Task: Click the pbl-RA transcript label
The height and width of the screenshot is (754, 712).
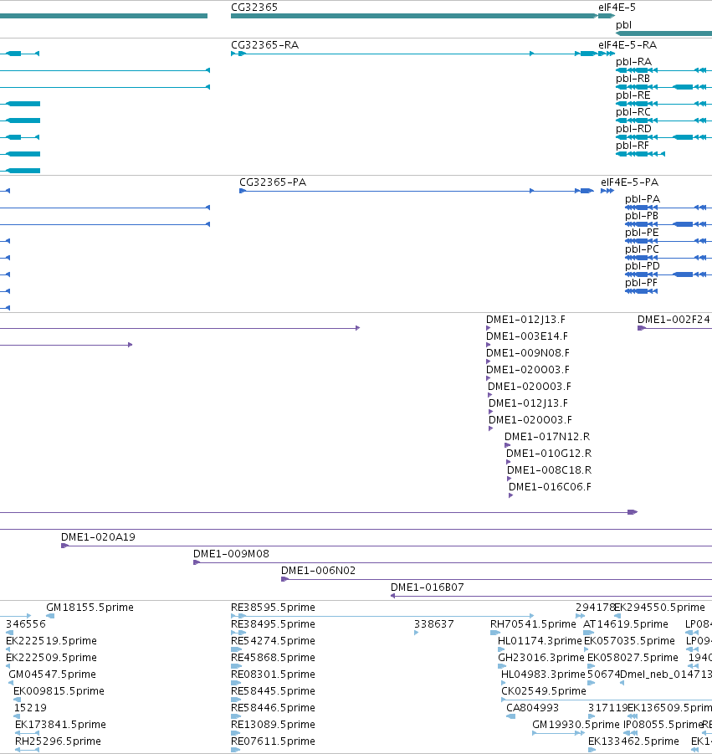Action: [x=633, y=62]
